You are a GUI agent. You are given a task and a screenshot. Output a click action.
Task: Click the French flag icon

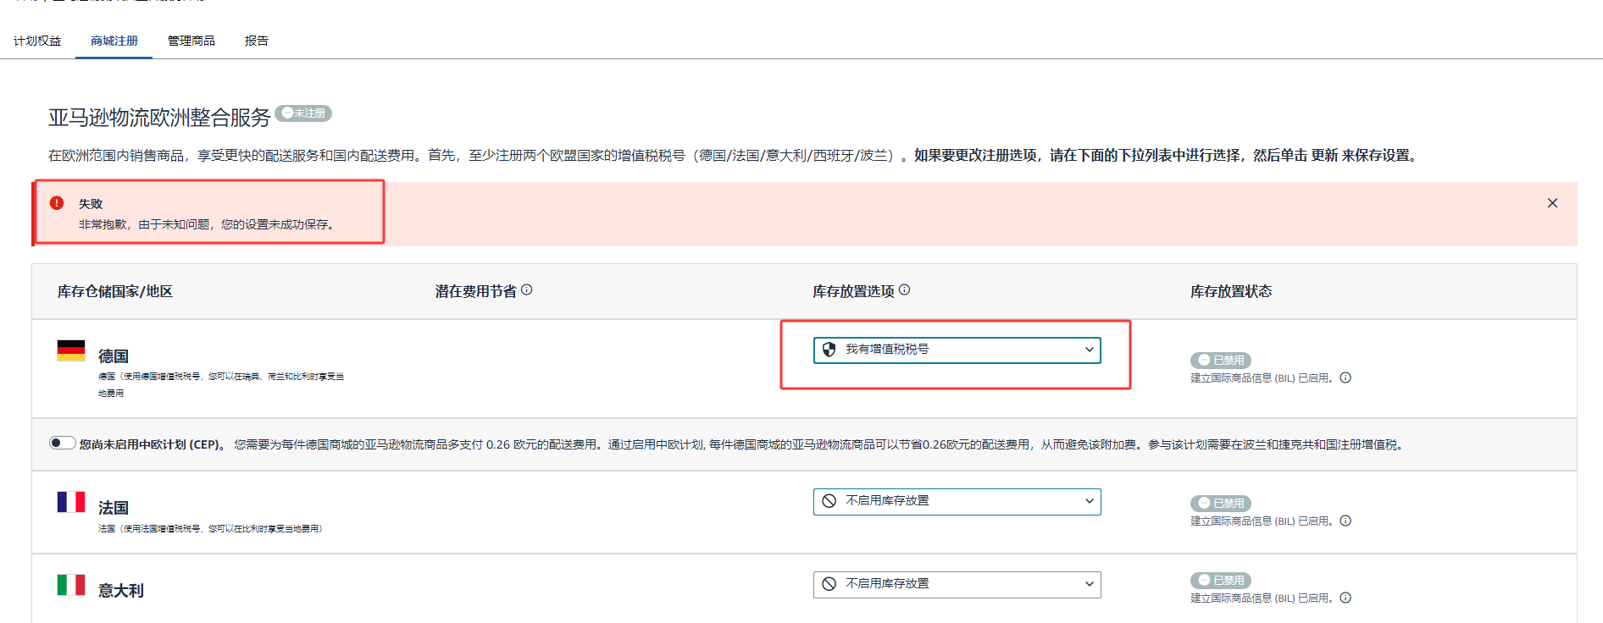[71, 502]
